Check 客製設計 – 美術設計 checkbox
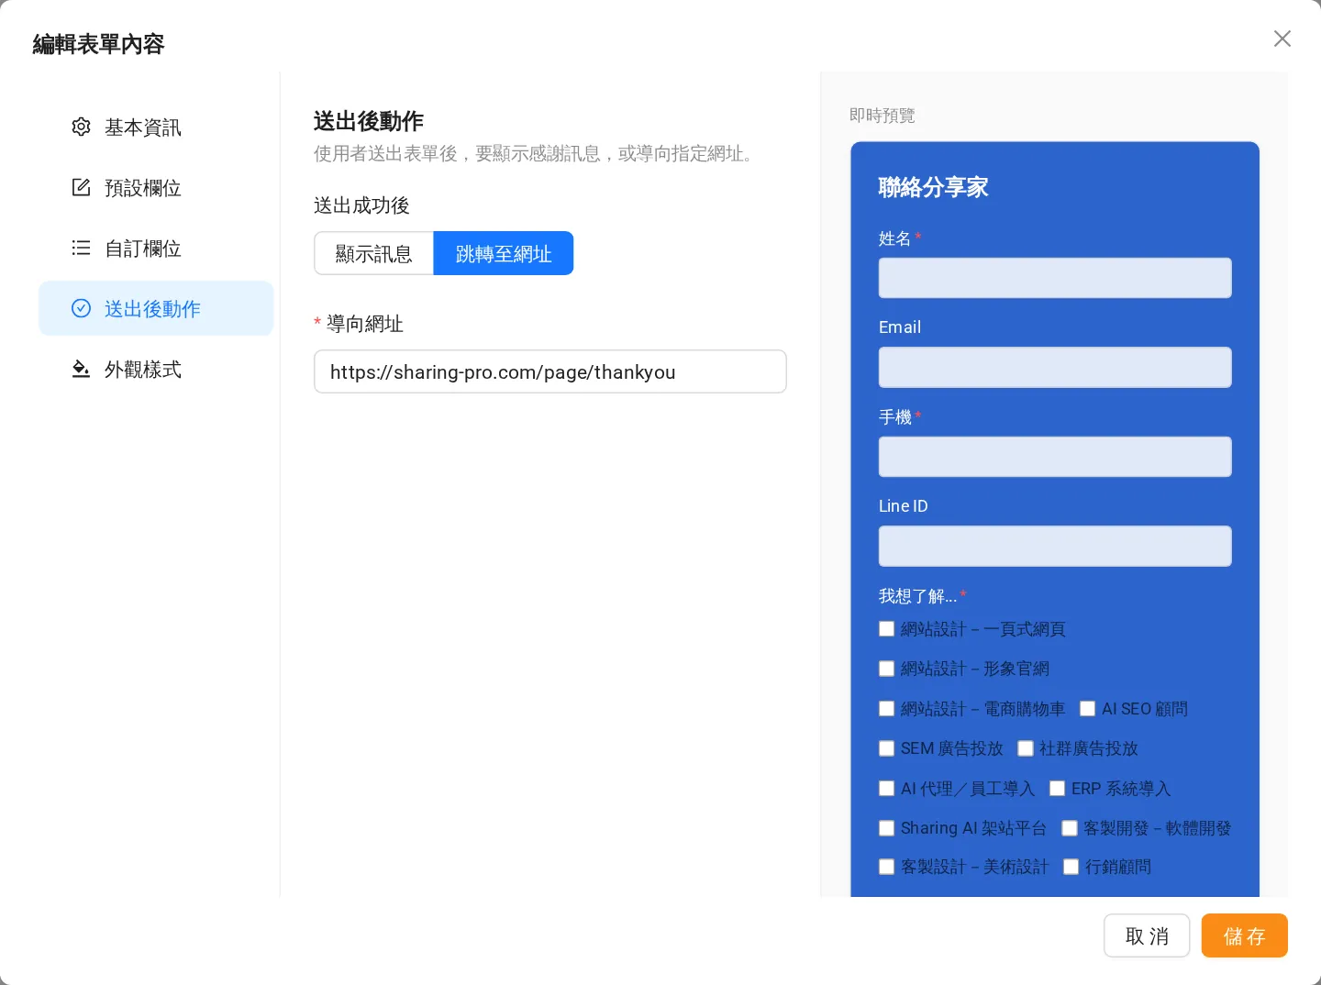This screenshot has height=985, width=1321. [886, 867]
